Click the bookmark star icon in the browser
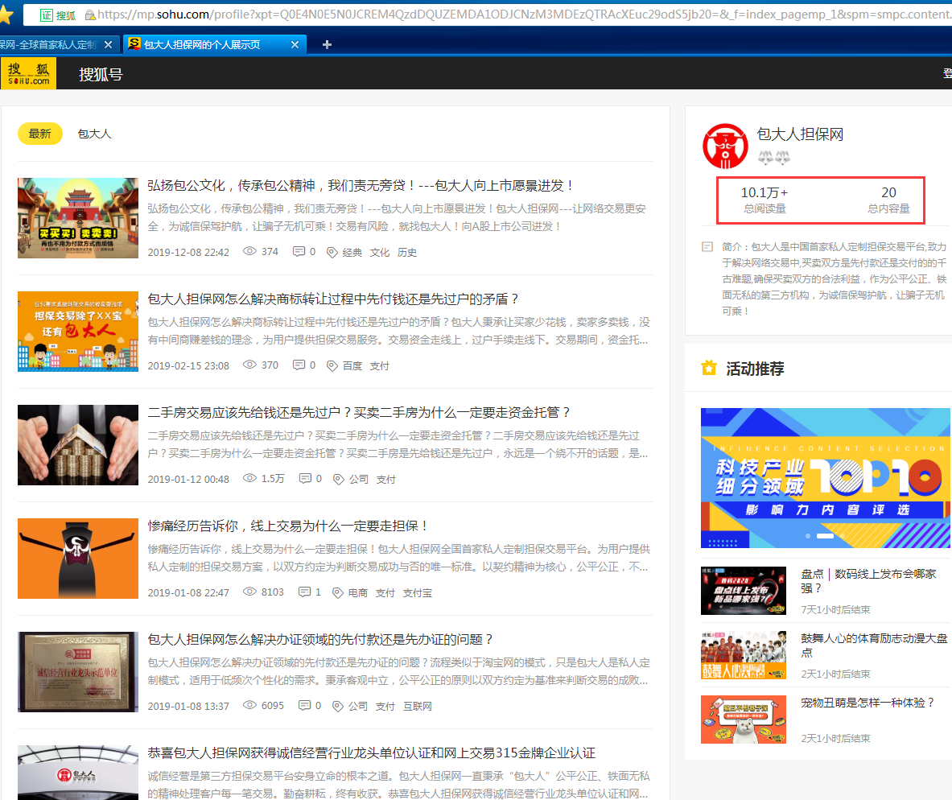 [6, 14]
